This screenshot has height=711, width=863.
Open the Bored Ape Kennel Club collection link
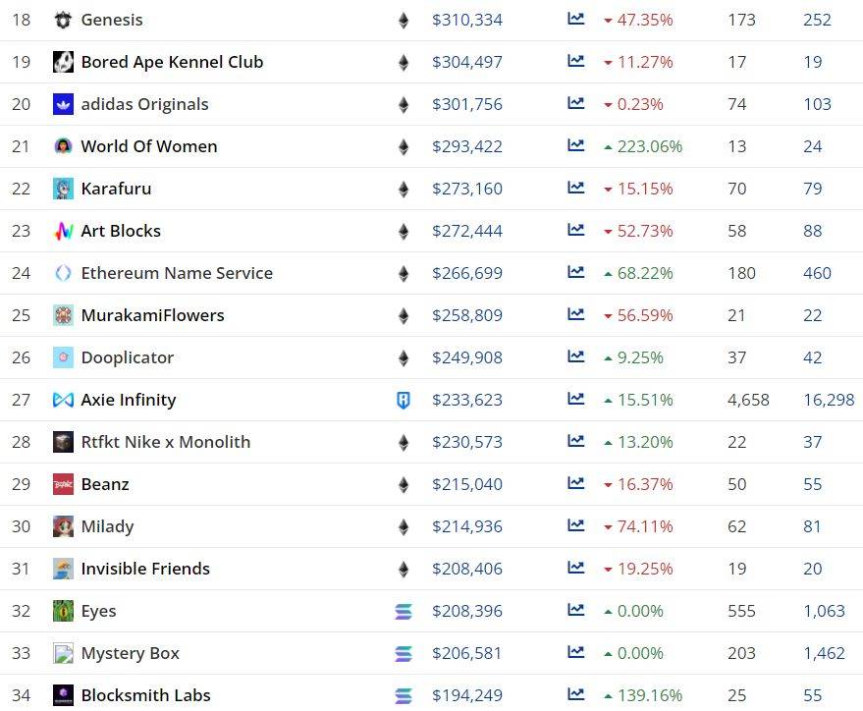[172, 62]
